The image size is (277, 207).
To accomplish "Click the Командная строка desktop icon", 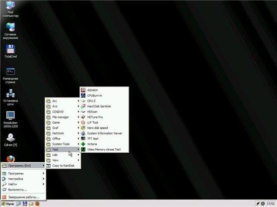I will [x=11, y=75].
